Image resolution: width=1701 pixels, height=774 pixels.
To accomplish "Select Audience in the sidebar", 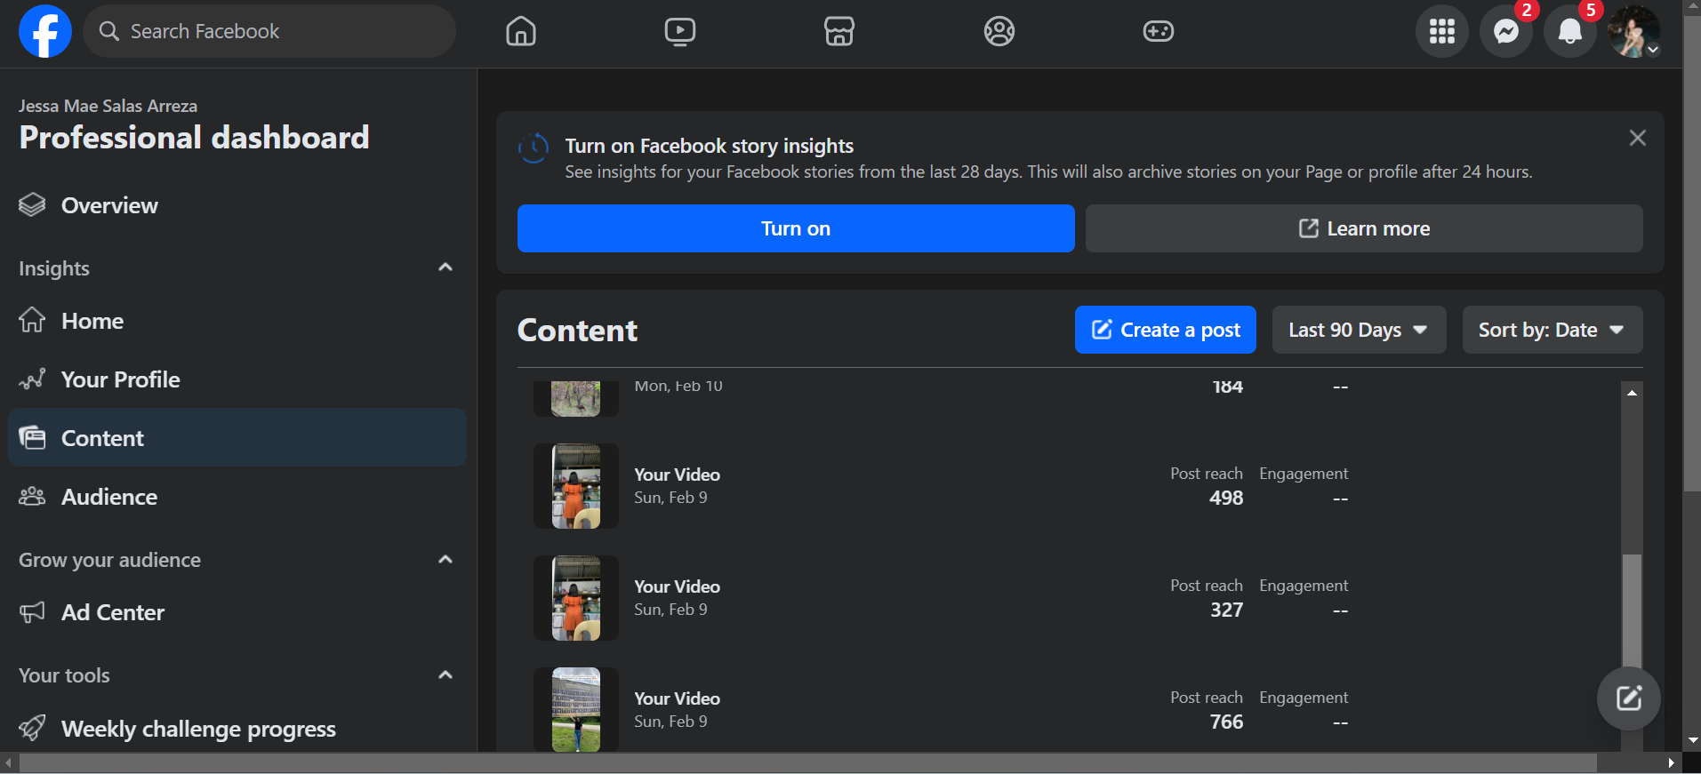I will pyautogui.click(x=109, y=497).
